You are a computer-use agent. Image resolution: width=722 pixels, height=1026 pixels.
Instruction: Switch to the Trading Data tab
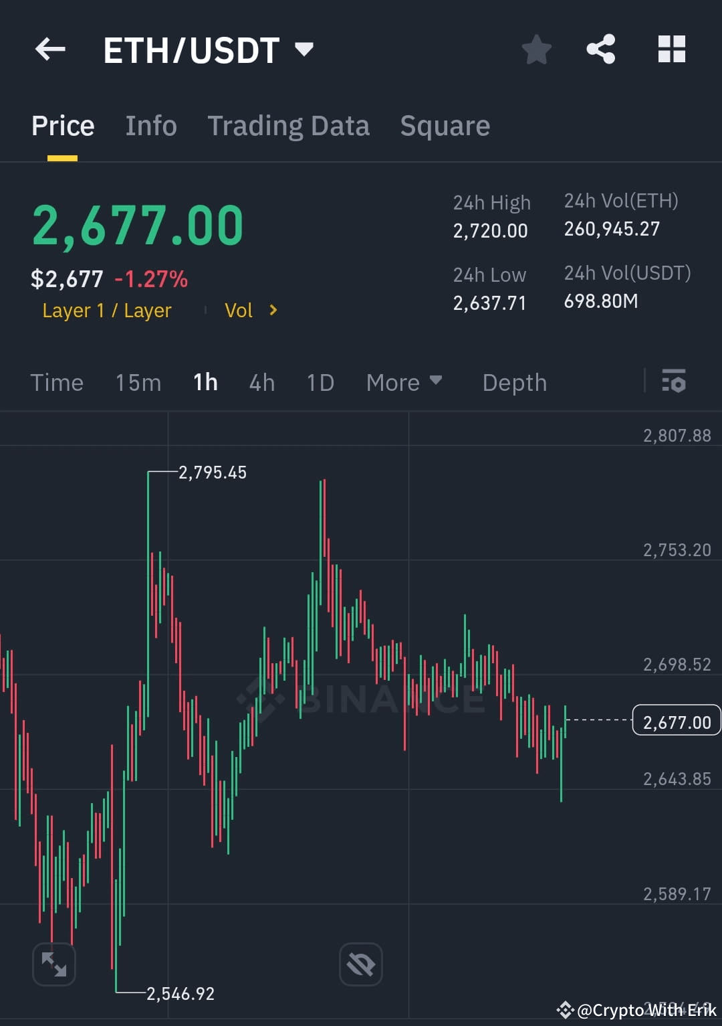pos(289,126)
